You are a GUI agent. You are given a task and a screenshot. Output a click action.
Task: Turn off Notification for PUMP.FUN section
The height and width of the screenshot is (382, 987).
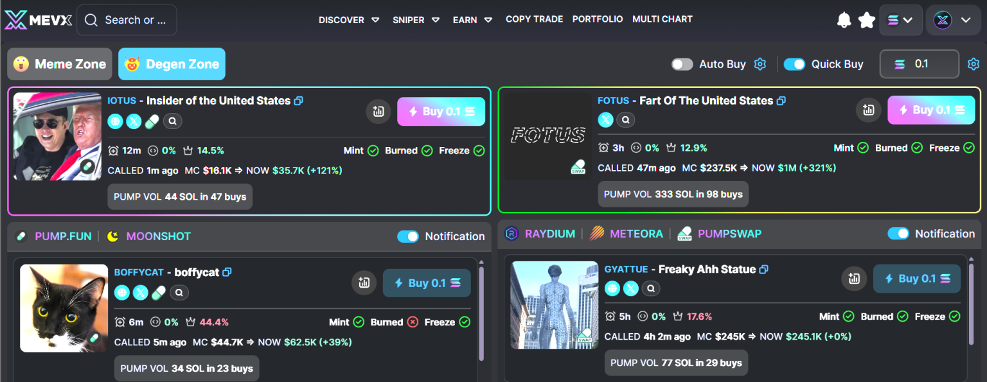(408, 236)
